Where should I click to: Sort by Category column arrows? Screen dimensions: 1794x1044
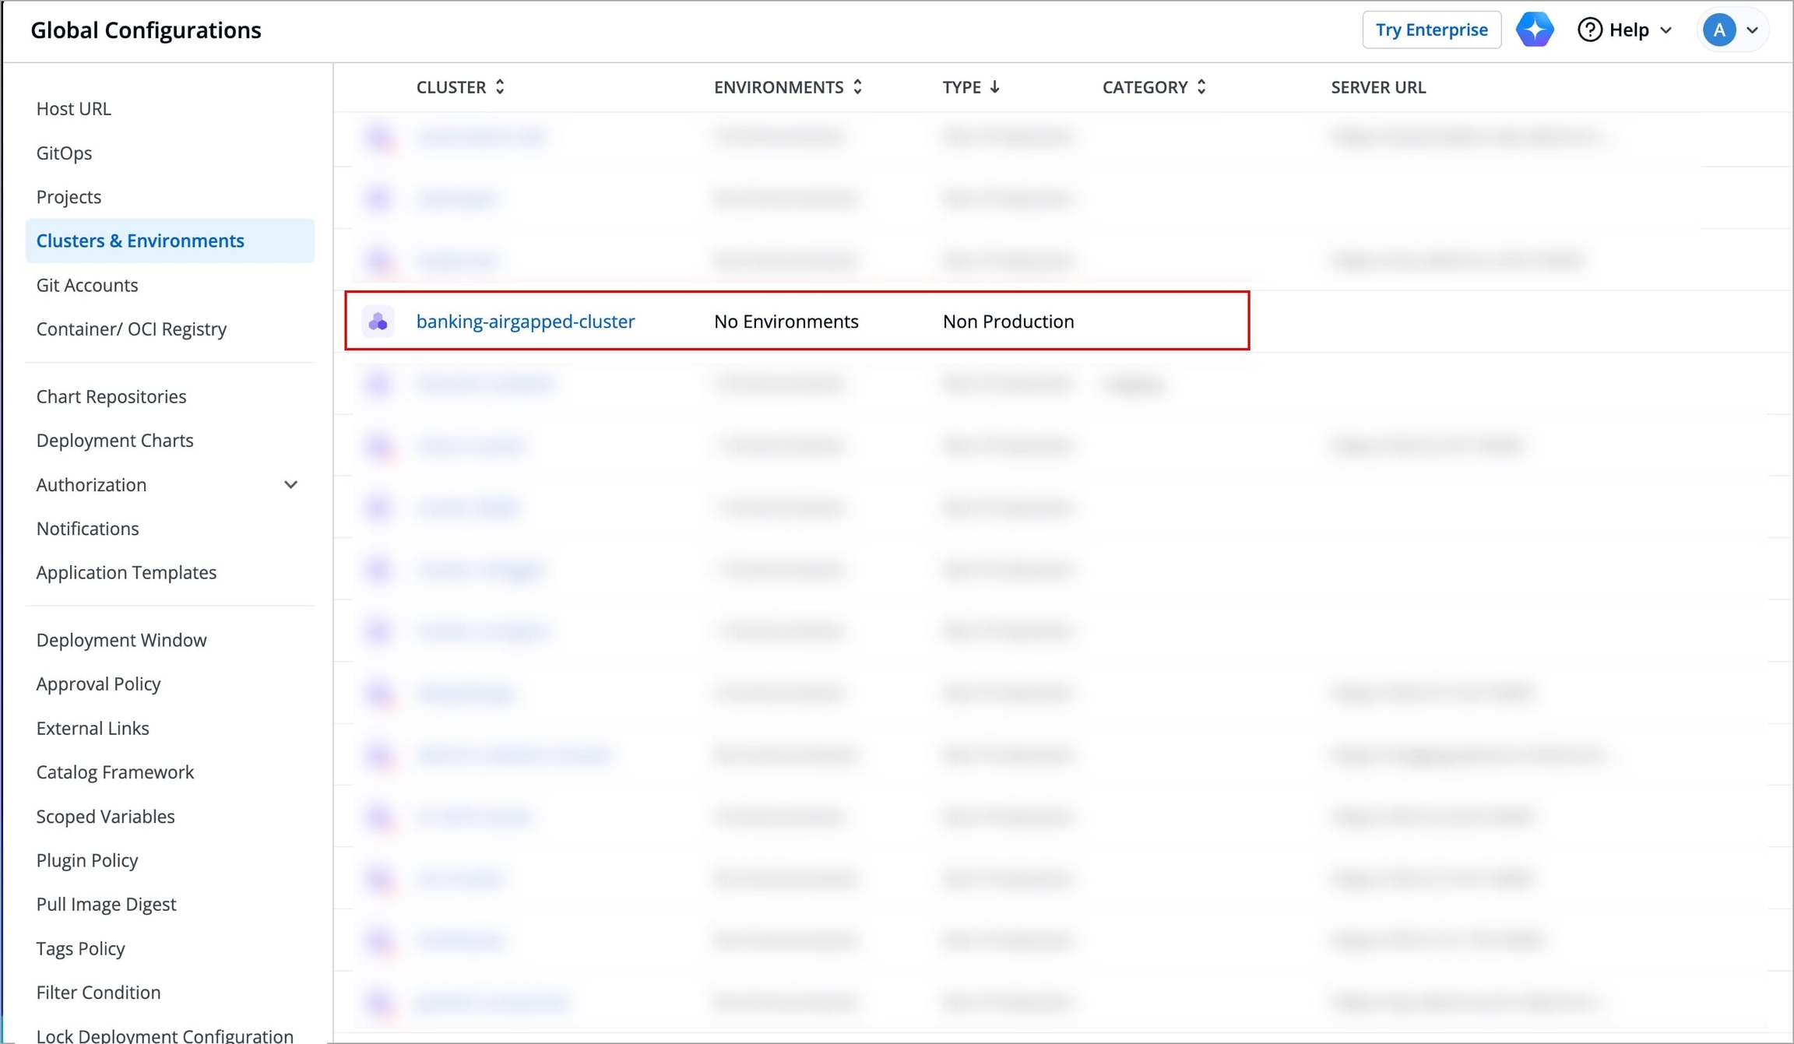point(1201,87)
